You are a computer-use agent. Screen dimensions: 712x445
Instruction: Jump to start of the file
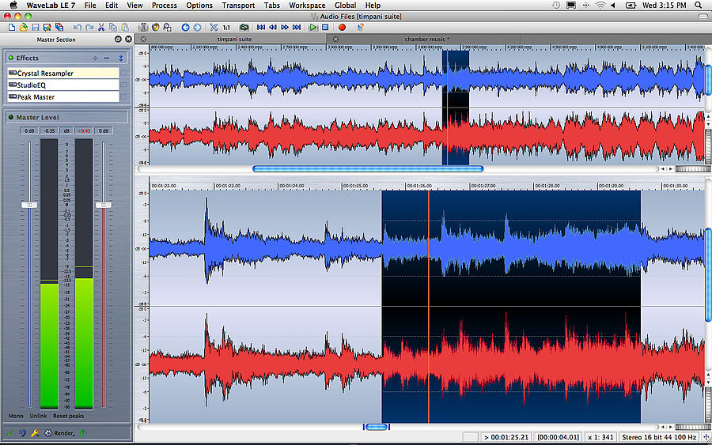[x=260, y=27]
